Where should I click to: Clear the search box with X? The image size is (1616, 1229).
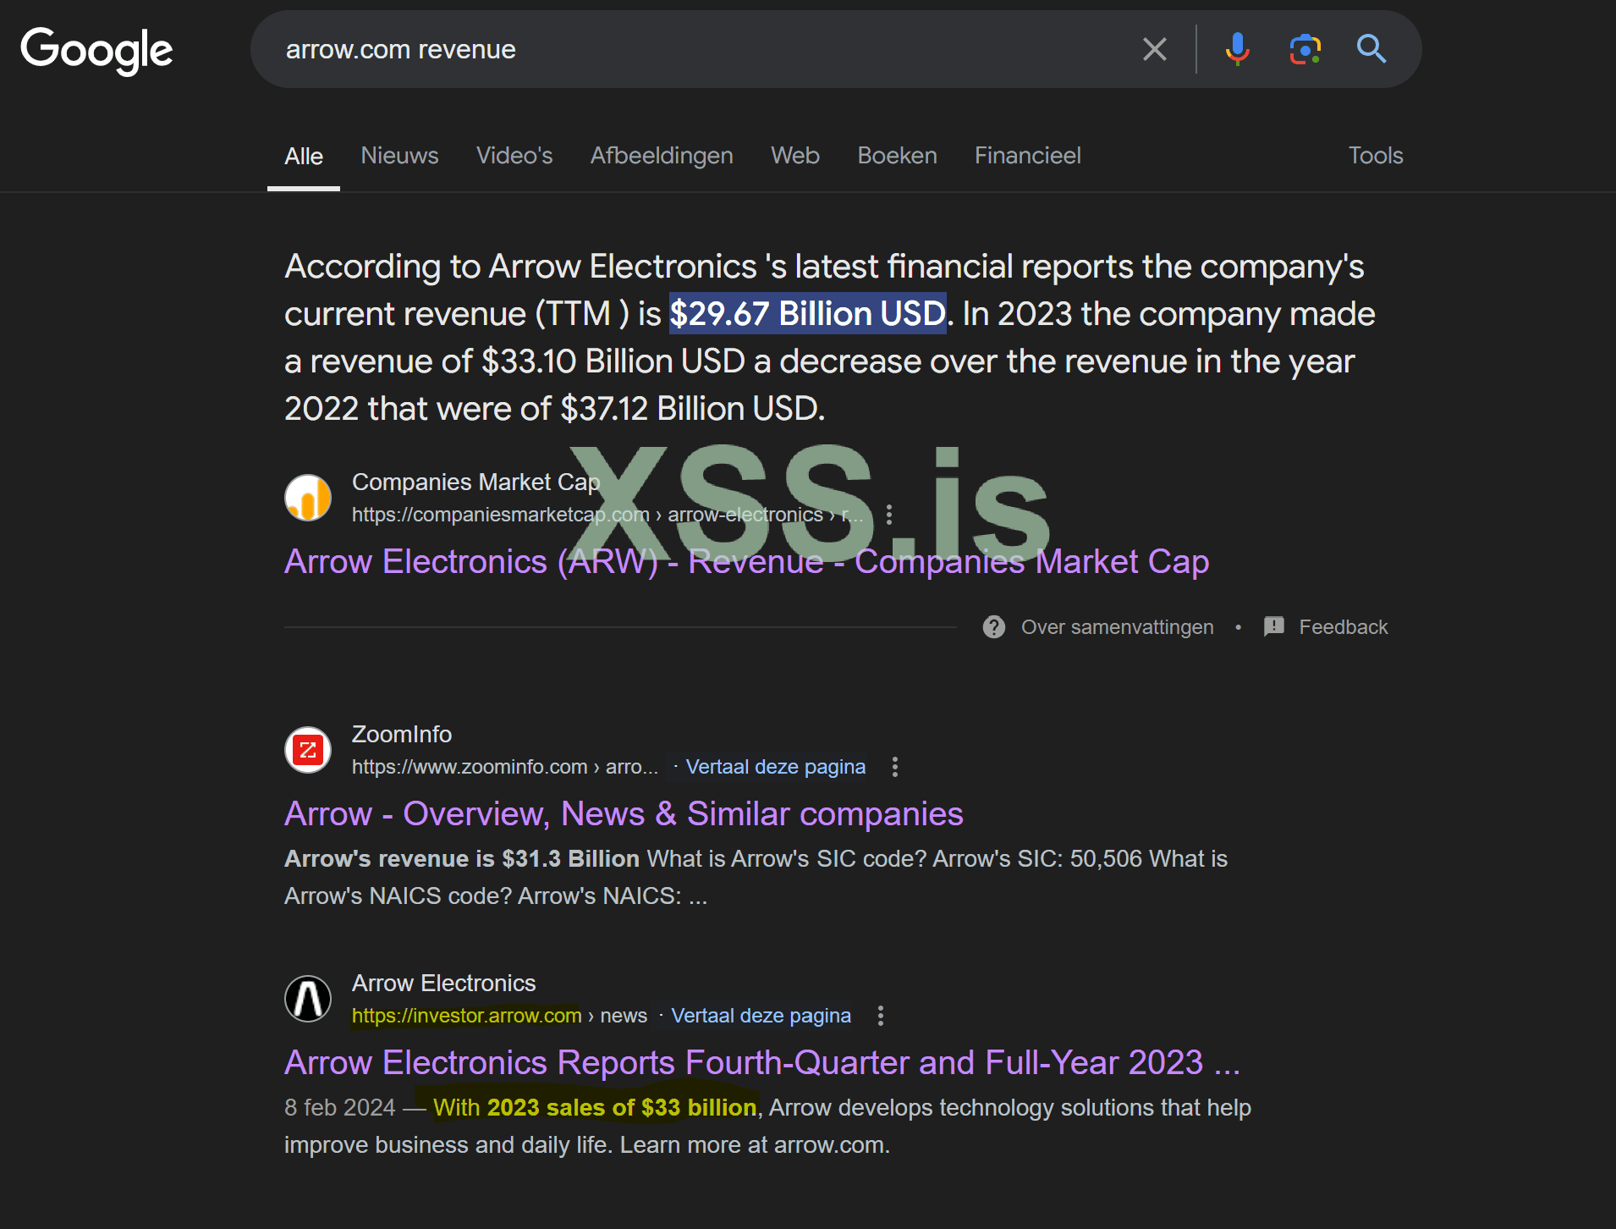pyautogui.click(x=1154, y=49)
